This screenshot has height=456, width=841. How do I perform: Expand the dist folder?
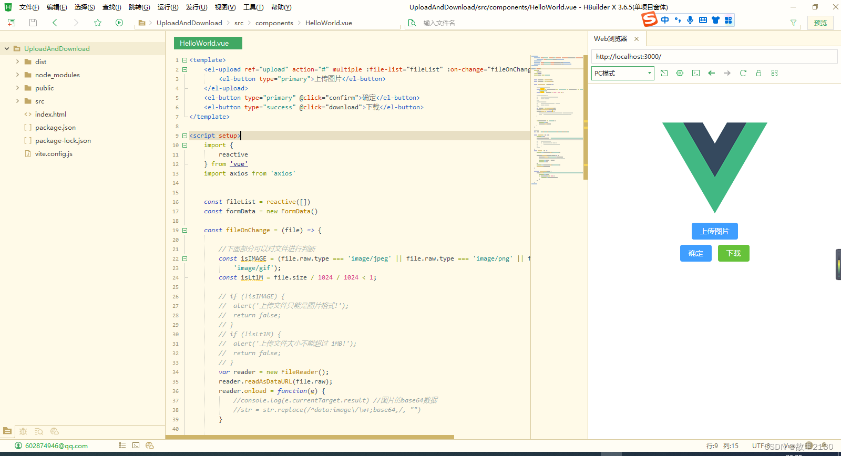17,61
